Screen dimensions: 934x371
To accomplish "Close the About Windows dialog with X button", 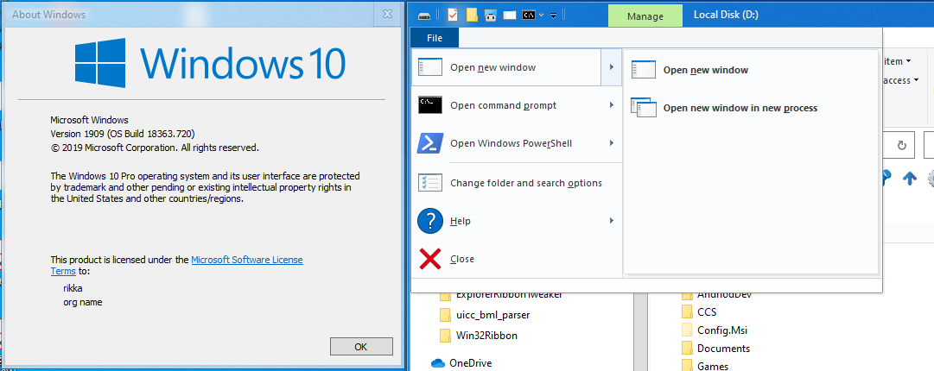I will (387, 15).
